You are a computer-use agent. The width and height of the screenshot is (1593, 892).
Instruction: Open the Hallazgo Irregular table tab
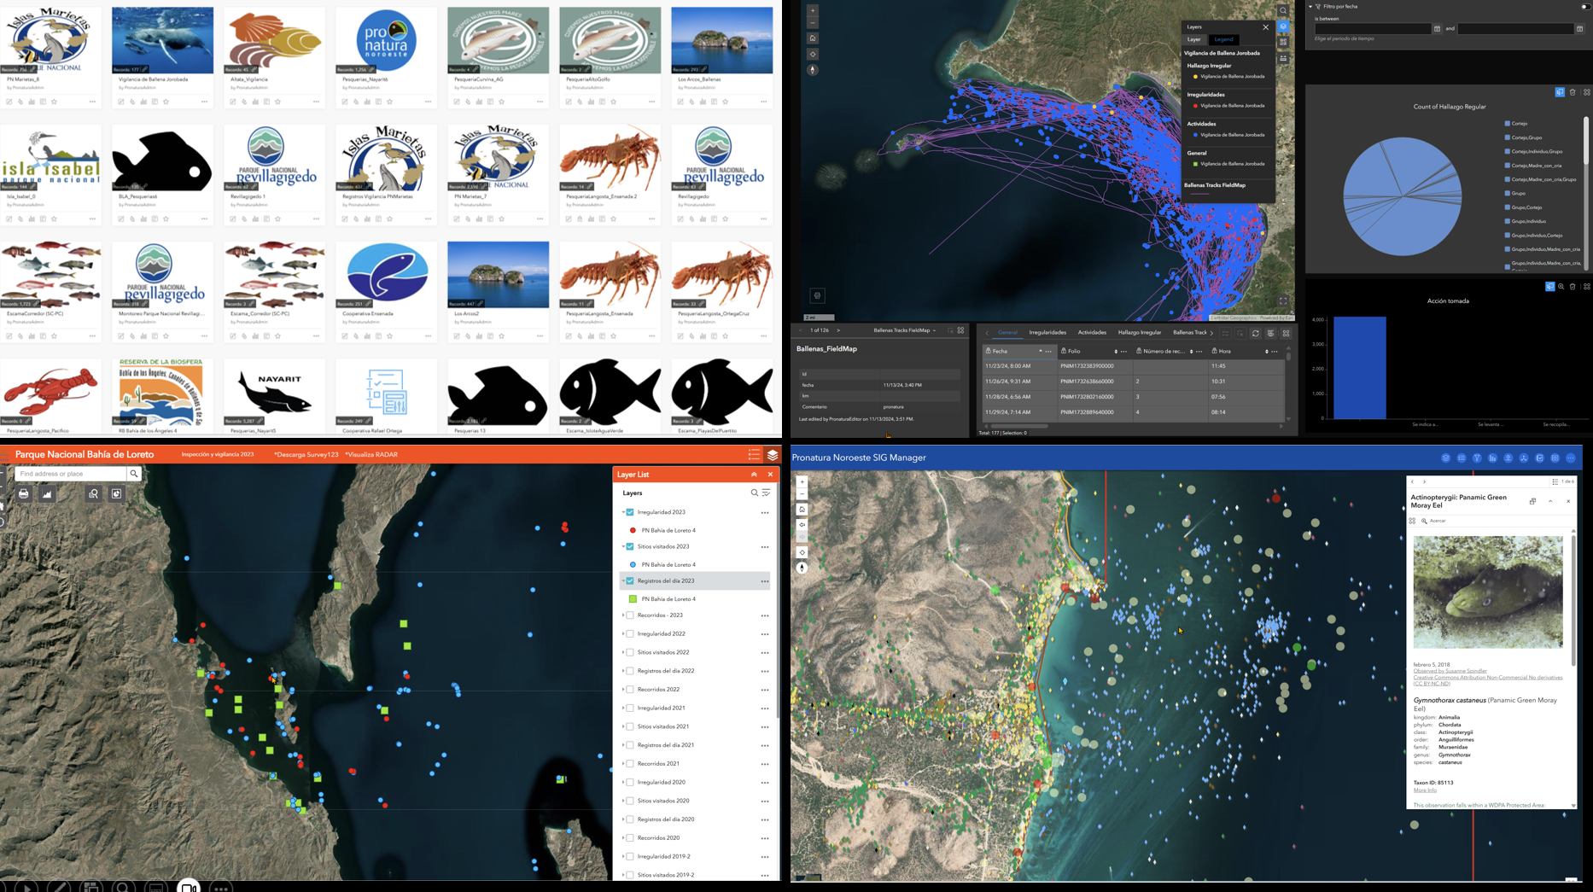coord(1140,333)
